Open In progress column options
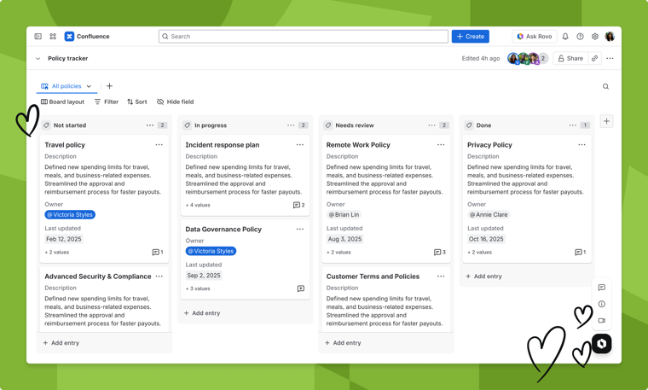The height and width of the screenshot is (390, 648). (x=291, y=125)
